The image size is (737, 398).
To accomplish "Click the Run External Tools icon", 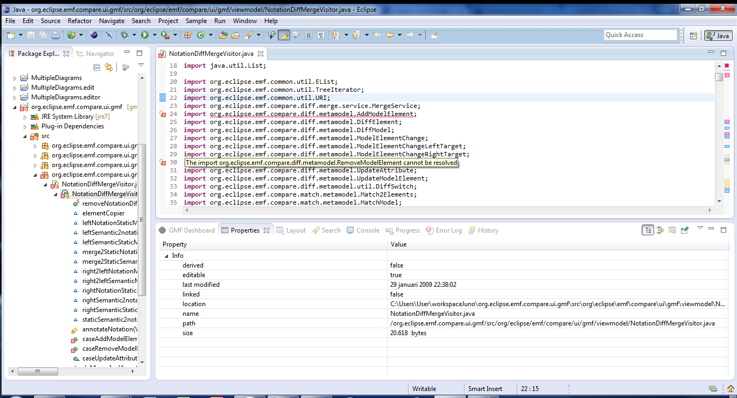I will (x=165, y=35).
